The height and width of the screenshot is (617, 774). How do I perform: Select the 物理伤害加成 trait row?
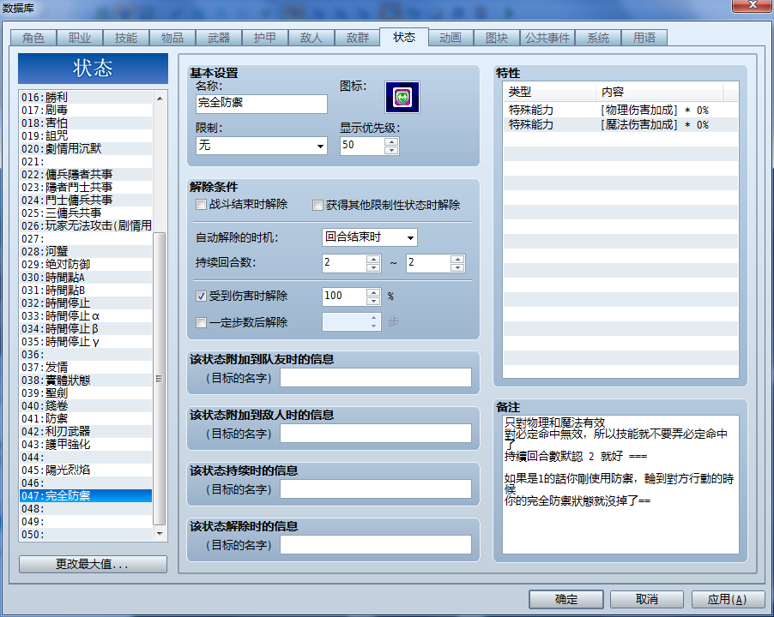tap(620, 110)
